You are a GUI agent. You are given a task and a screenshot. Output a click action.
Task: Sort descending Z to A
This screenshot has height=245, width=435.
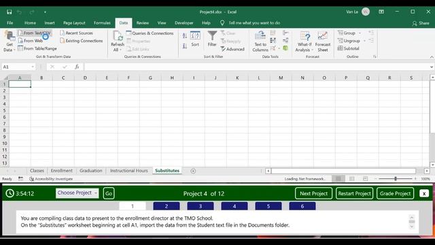[185, 46]
